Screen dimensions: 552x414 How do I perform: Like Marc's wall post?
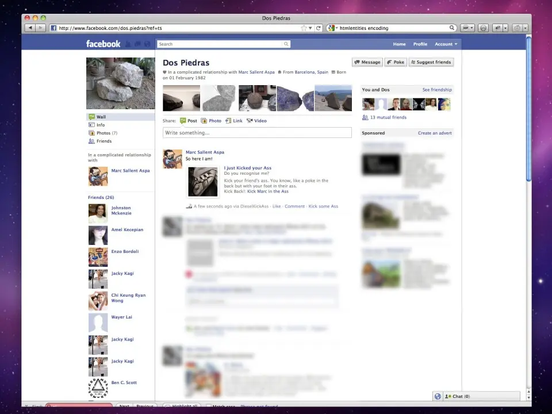(277, 206)
